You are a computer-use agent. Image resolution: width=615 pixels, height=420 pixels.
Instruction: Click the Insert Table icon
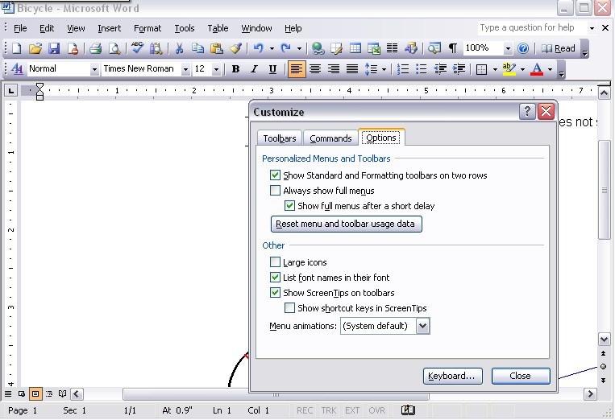point(355,48)
